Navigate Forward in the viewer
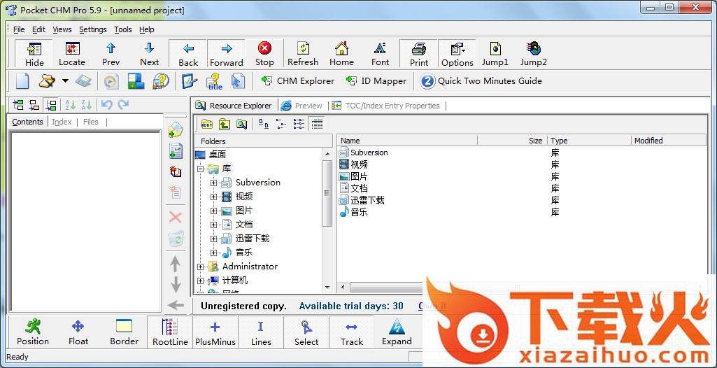This screenshot has width=717, height=368. pyautogui.click(x=227, y=54)
